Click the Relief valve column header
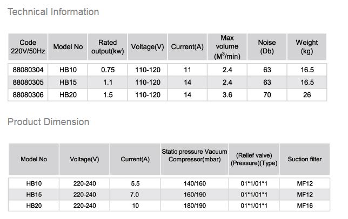This screenshot has width=348, height=219. 254,159
